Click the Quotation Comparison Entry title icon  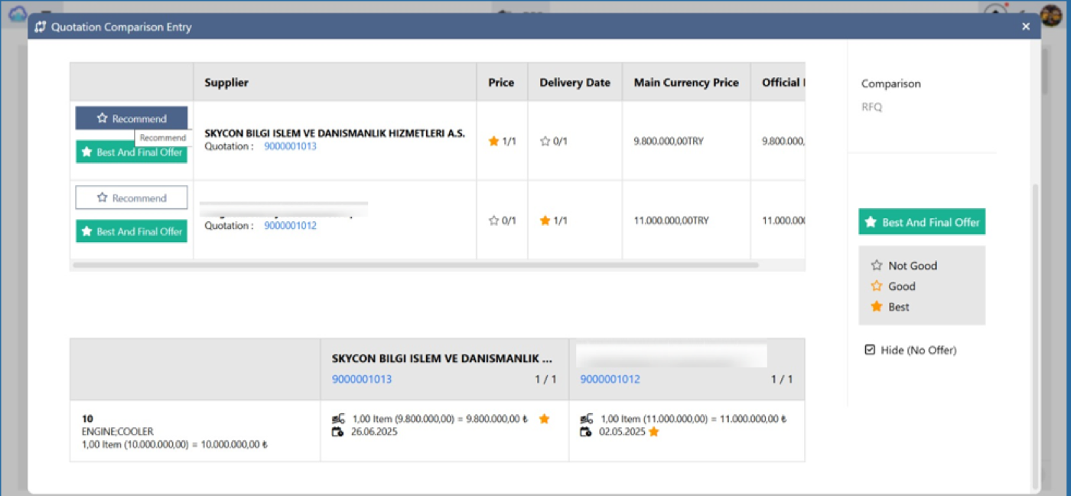pos(41,27)
